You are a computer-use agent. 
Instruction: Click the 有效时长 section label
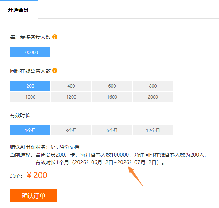[x=20, y=115]
